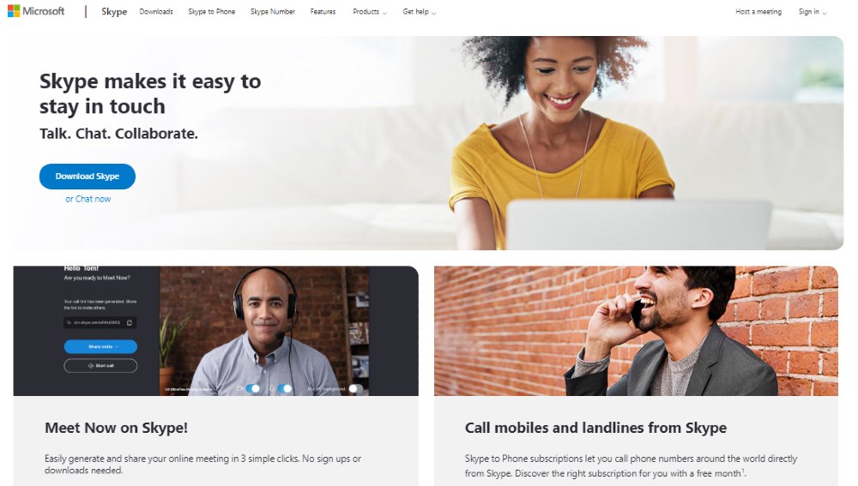858x486 pixels.
Task: Click the camera icon beside the video toggle
Action: click(x=239, y=388)
